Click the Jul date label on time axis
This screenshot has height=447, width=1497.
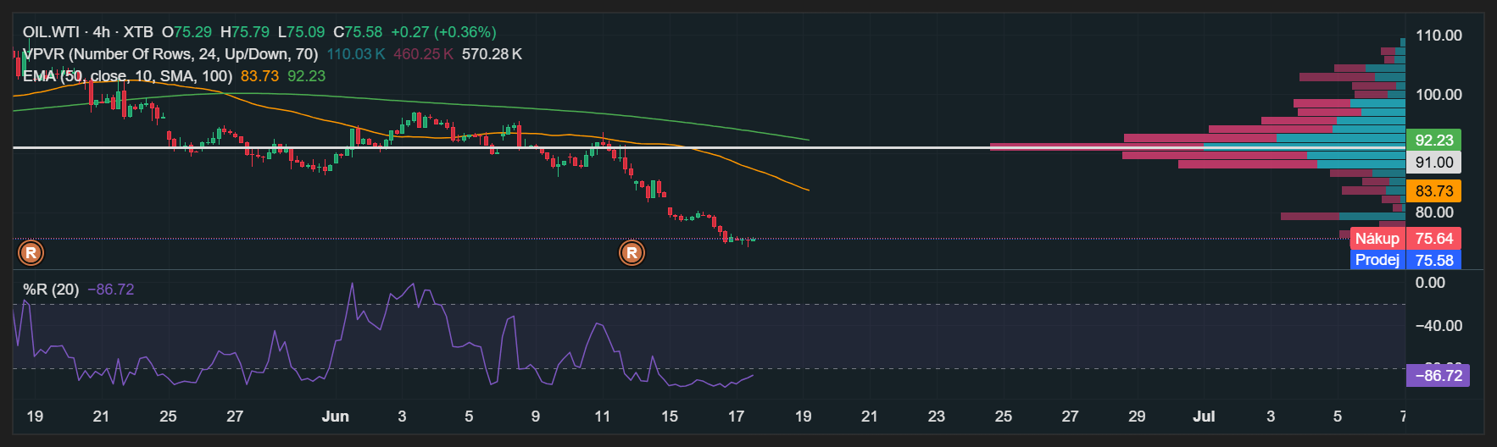click(x=1204, y=417)
